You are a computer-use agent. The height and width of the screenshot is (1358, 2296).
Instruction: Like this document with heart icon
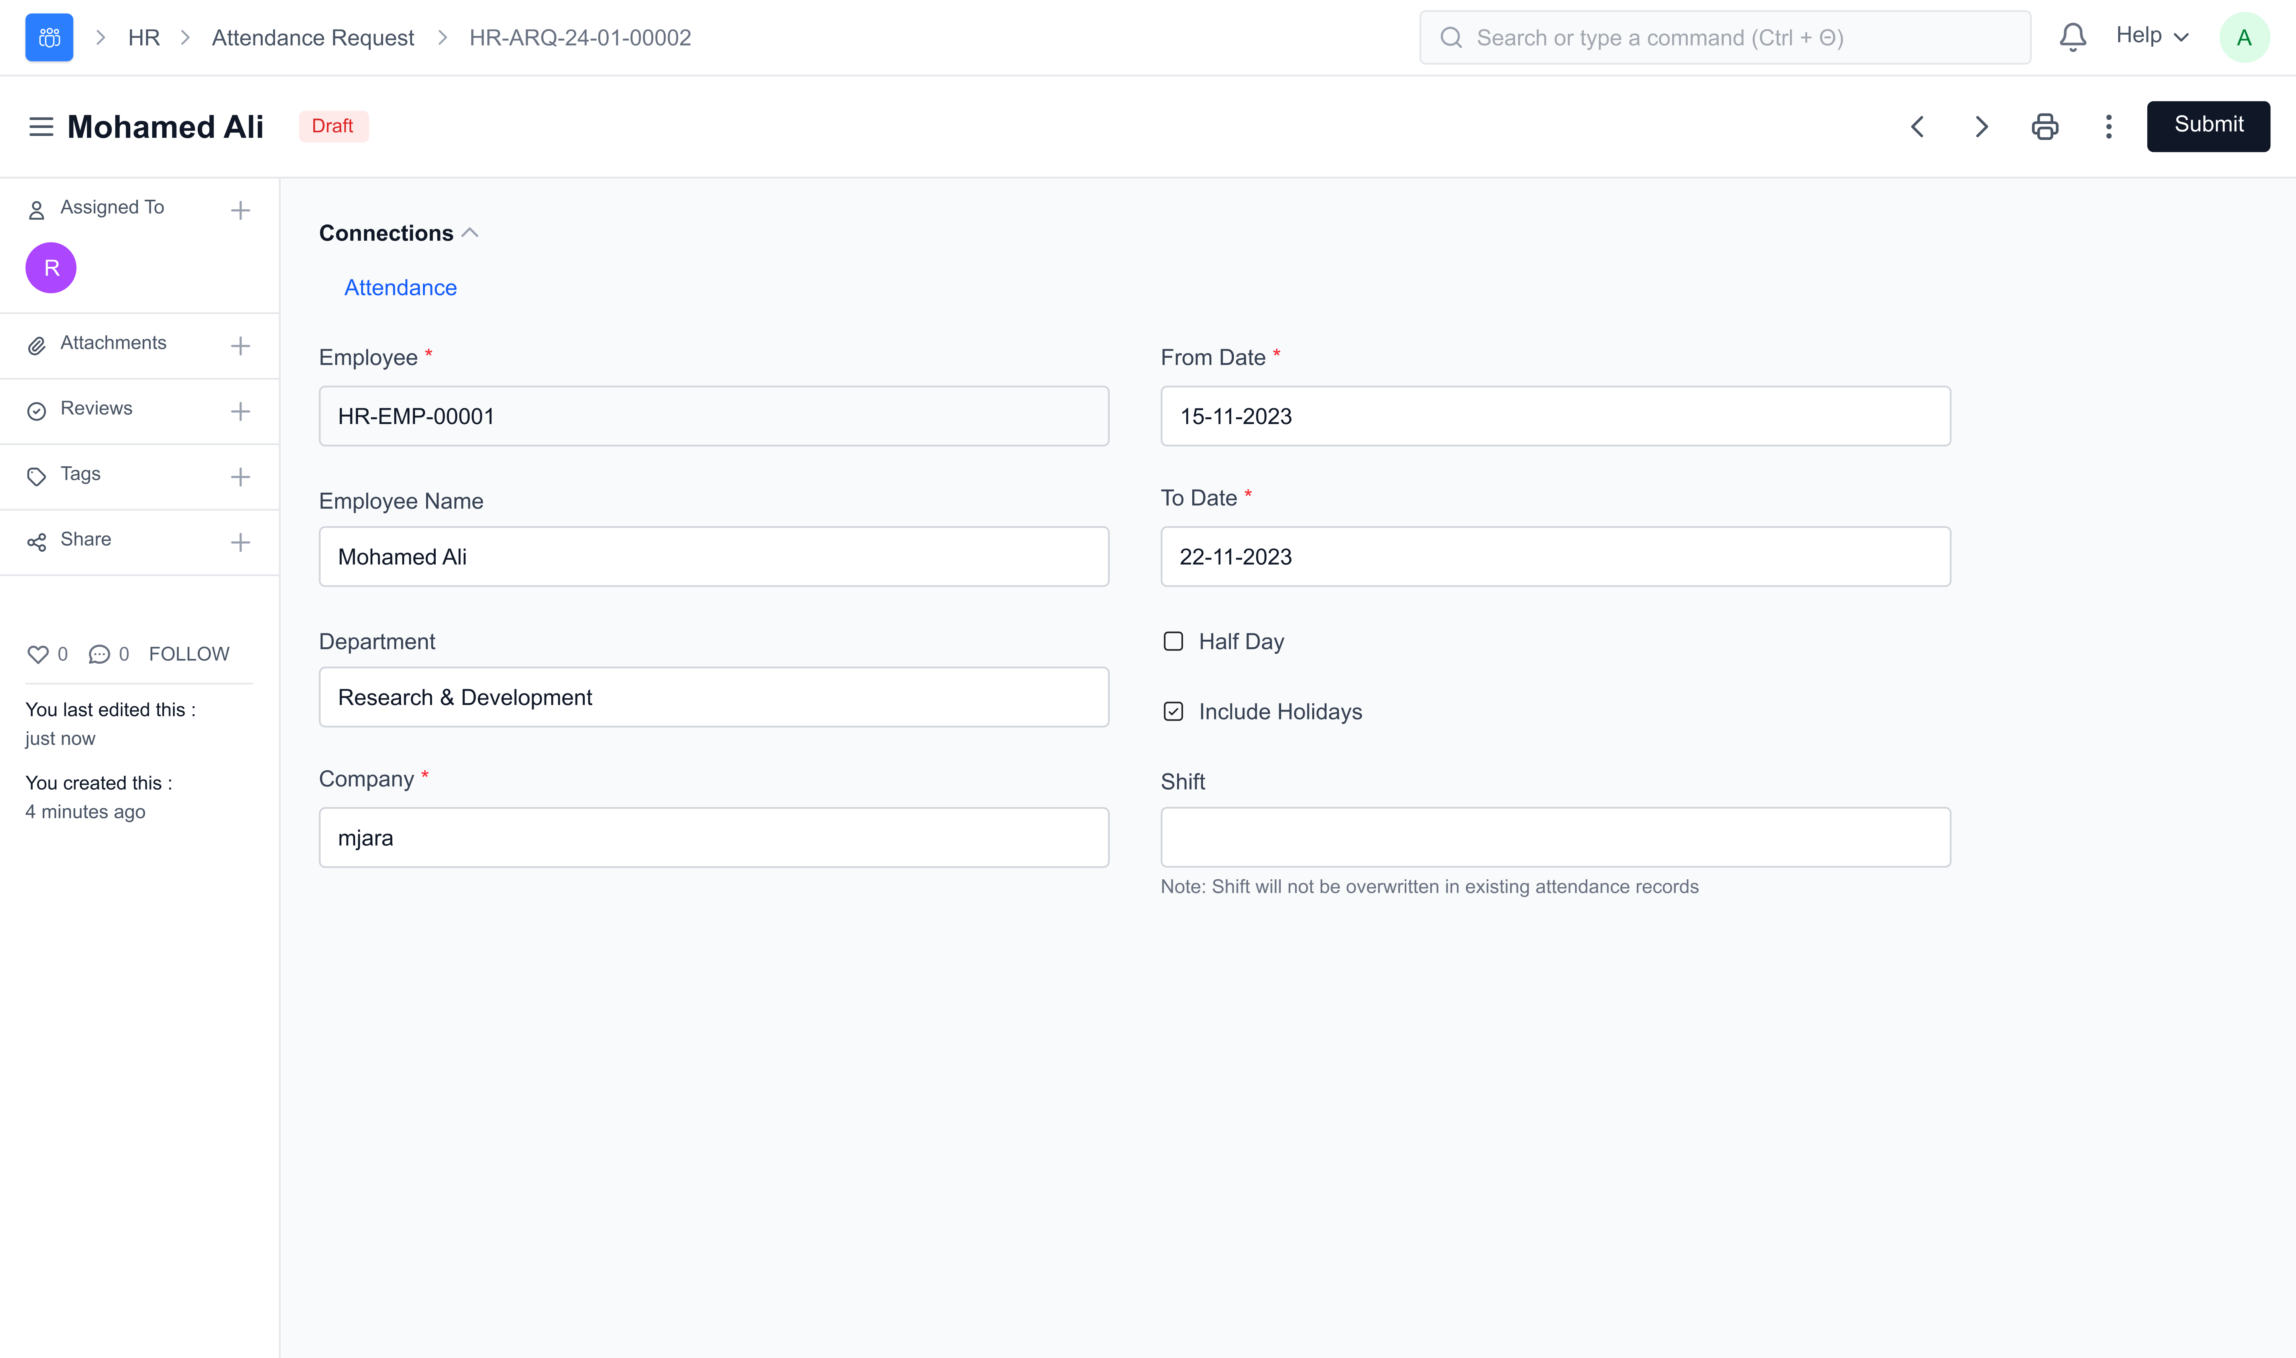(37, 654)
